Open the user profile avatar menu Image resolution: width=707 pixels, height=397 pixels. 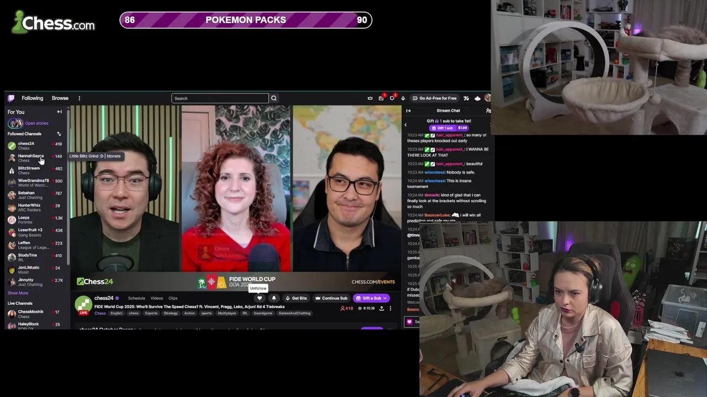point(487,98)
